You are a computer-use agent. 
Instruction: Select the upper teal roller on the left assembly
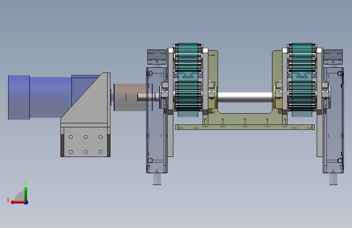point(188,58)
